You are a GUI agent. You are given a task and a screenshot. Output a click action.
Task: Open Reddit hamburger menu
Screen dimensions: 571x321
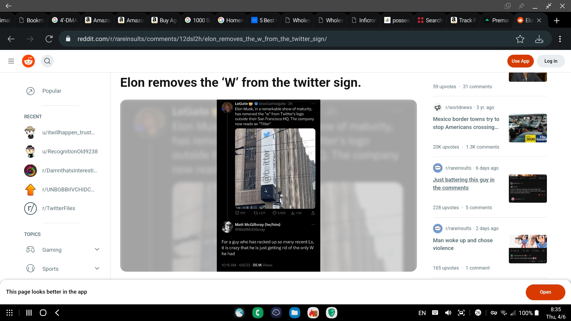(x=11, y=61)
